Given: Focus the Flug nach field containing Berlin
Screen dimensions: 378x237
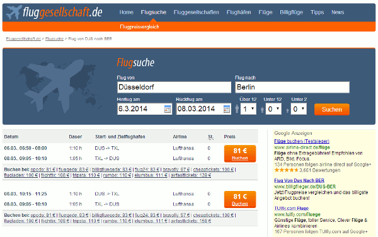Looking at the screenshot, I should (x=292, y=87).
